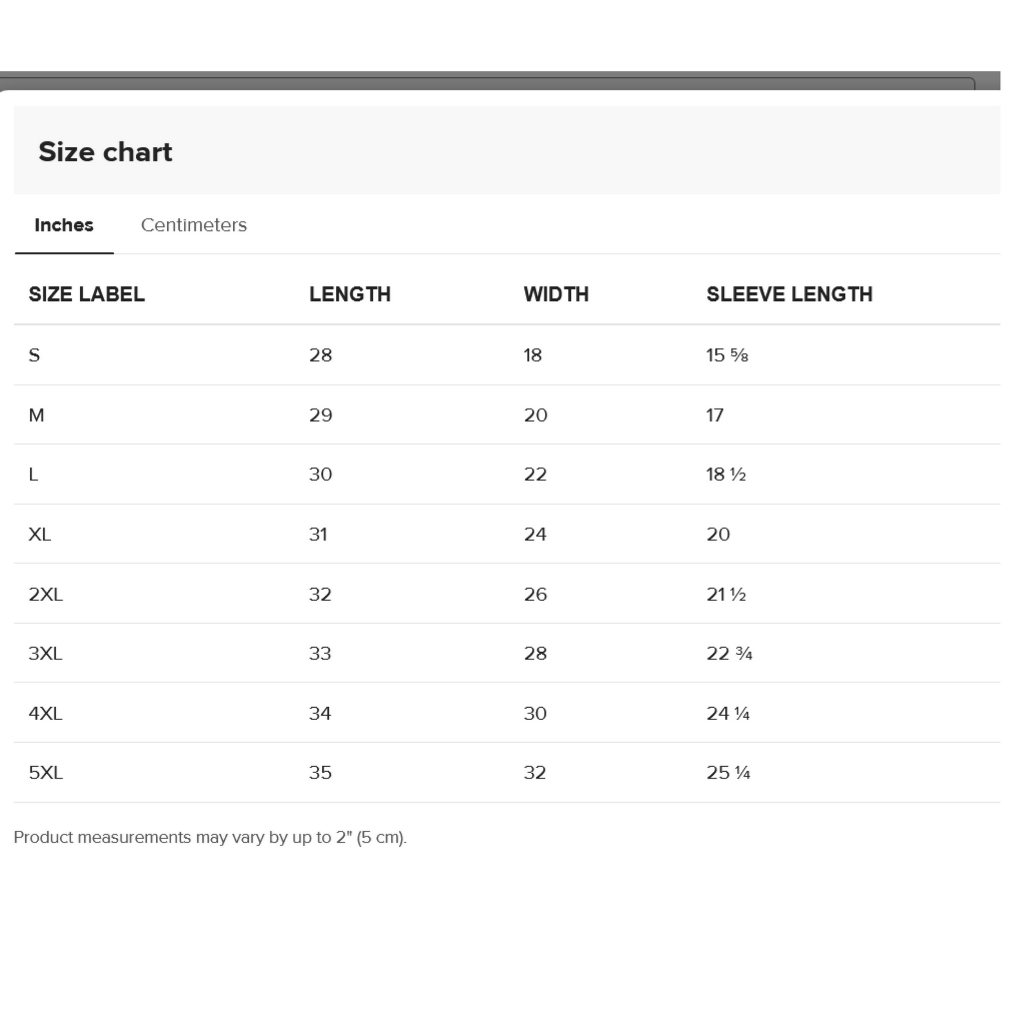The width and height of the screenshot is (1020, 1020).
Task: Select the XL size row label
Action: (40, 535)
